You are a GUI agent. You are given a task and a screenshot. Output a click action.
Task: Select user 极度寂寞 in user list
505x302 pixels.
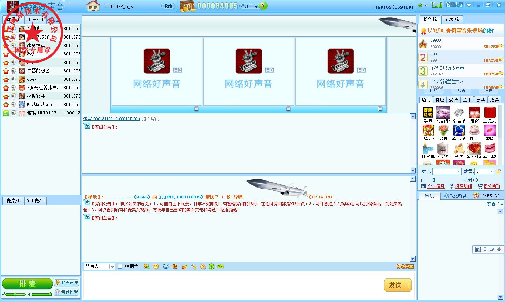coord(41,96)
